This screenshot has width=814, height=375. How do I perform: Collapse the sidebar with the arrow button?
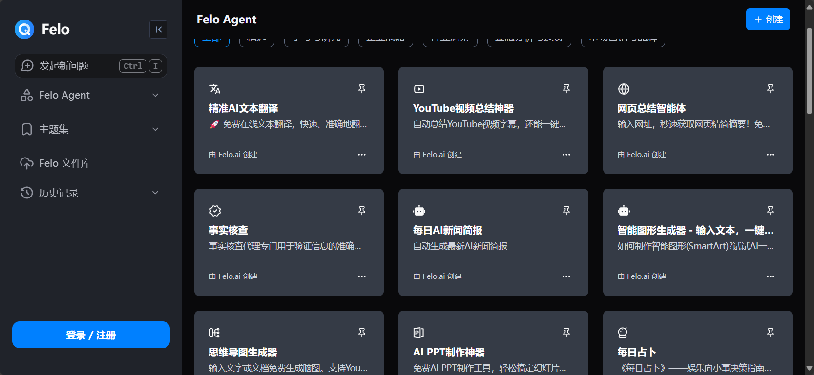(x=158, y=29)
